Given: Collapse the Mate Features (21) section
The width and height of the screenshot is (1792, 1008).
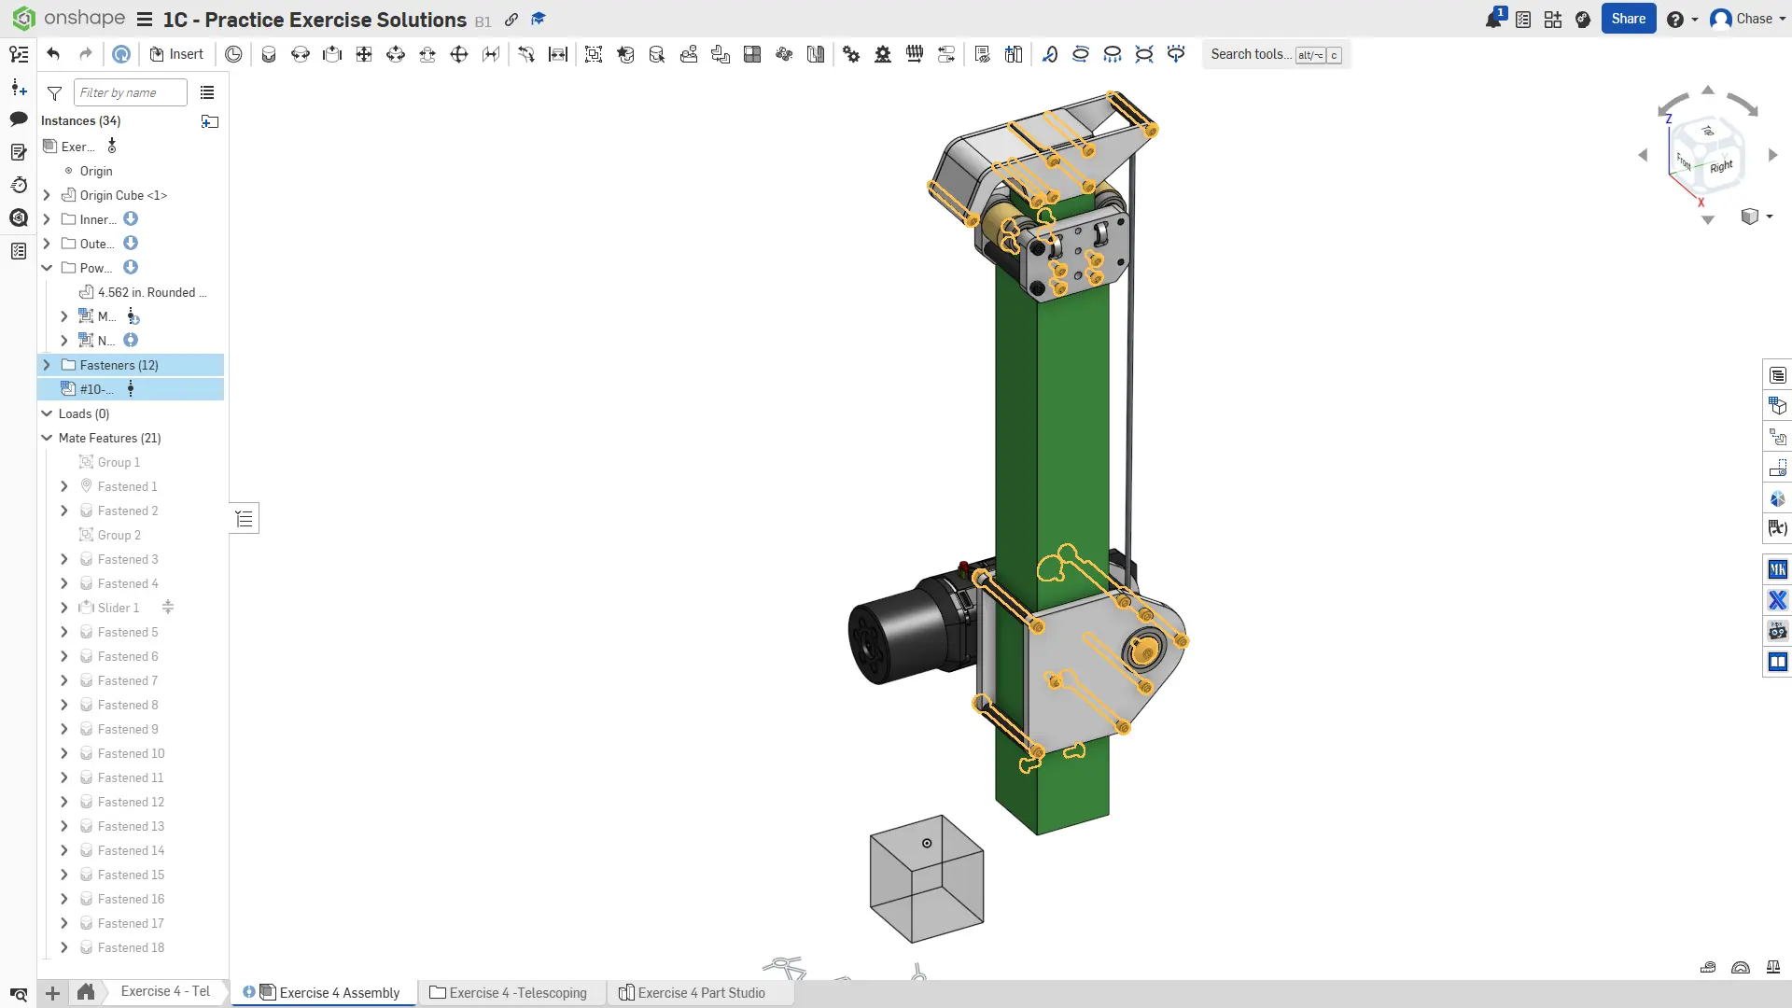Looking at the screenshot, I should coord(47,438).
